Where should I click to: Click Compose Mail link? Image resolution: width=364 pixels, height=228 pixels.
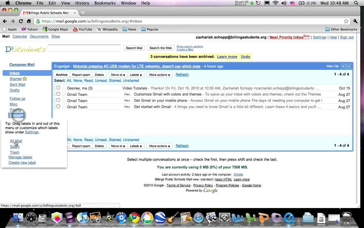[22, 65]
